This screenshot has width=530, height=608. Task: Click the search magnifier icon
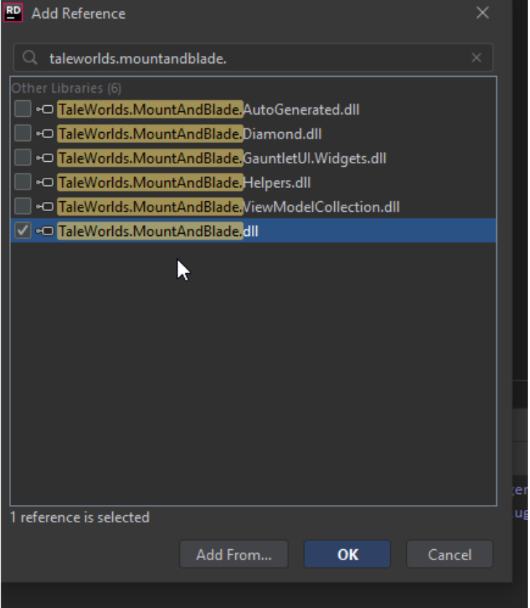tap(30, 58)
